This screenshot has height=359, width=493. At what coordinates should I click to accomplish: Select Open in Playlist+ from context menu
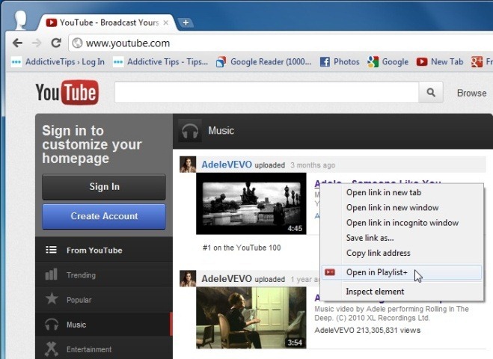coord(377,271)
